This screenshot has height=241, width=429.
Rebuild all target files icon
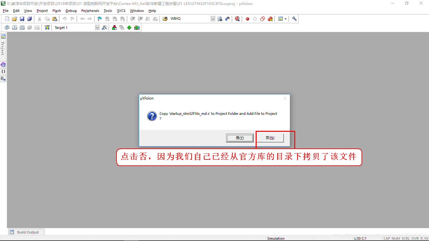tap(22, 28)
